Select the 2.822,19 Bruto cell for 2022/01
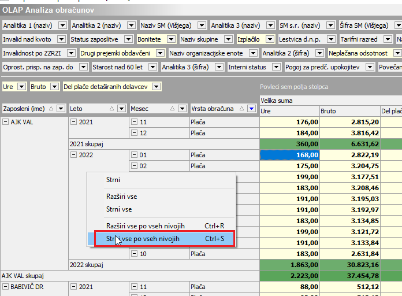Viewport: 402px width, 296px height. pos(349,155)
